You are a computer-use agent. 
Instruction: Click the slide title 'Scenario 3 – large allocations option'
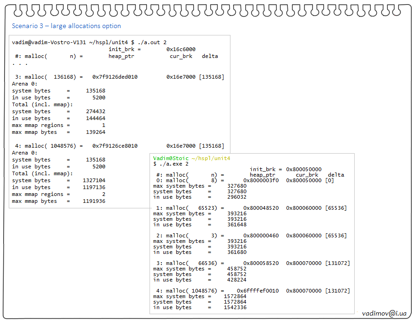click(66, 26)
